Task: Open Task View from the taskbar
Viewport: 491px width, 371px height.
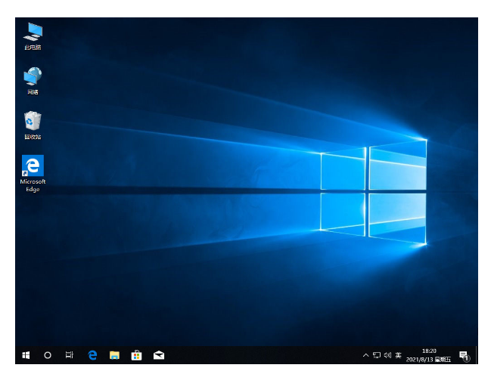Action: pos(69,354)
